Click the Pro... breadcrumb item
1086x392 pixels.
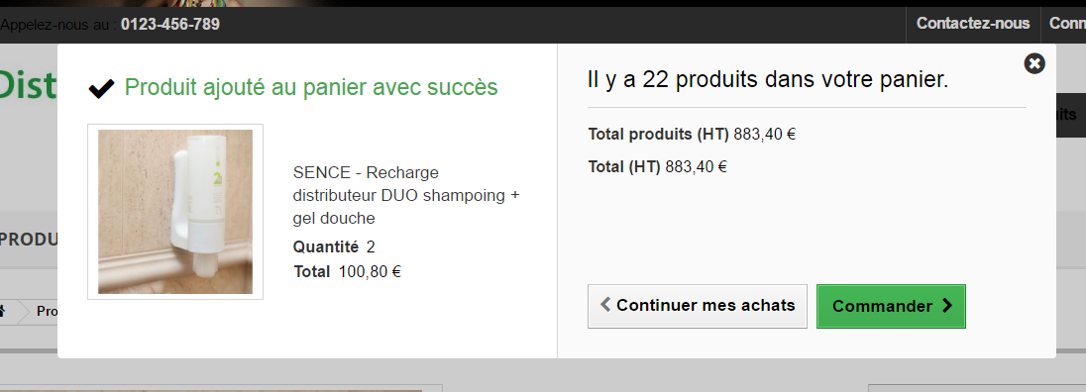48,311
